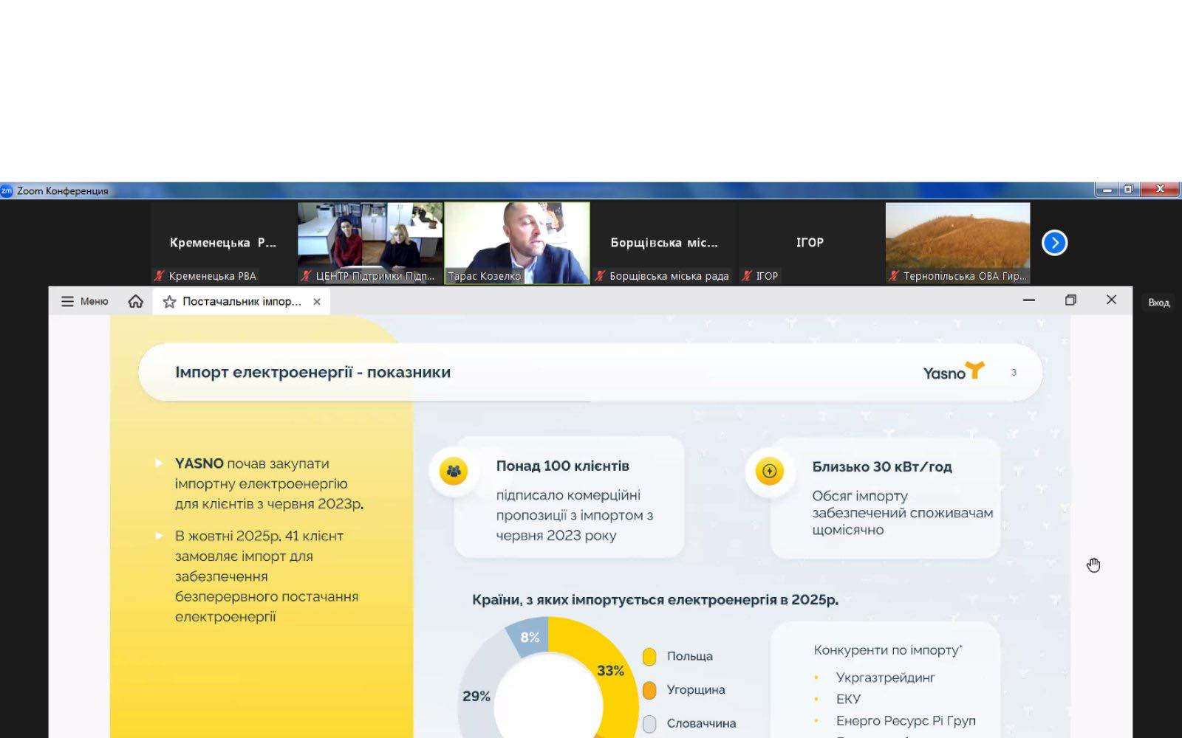
Task: Show next participants with the blue arrow
Action: click(x=1054, y=243)
